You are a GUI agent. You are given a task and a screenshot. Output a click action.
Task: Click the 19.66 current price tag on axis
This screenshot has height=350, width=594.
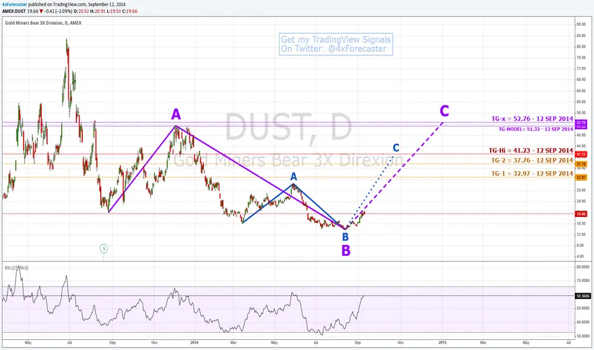[581, 214]
